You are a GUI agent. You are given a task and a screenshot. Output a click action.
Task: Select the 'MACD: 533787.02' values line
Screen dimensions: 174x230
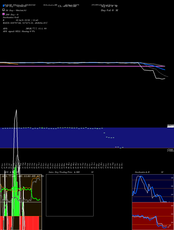(x=25, y=23)
